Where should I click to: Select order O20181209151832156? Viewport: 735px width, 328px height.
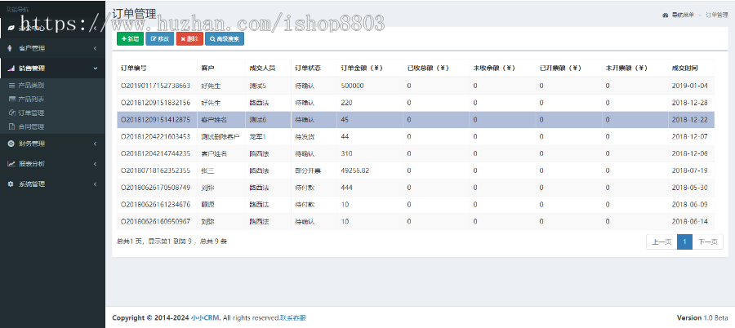click(x=156, y=103)
